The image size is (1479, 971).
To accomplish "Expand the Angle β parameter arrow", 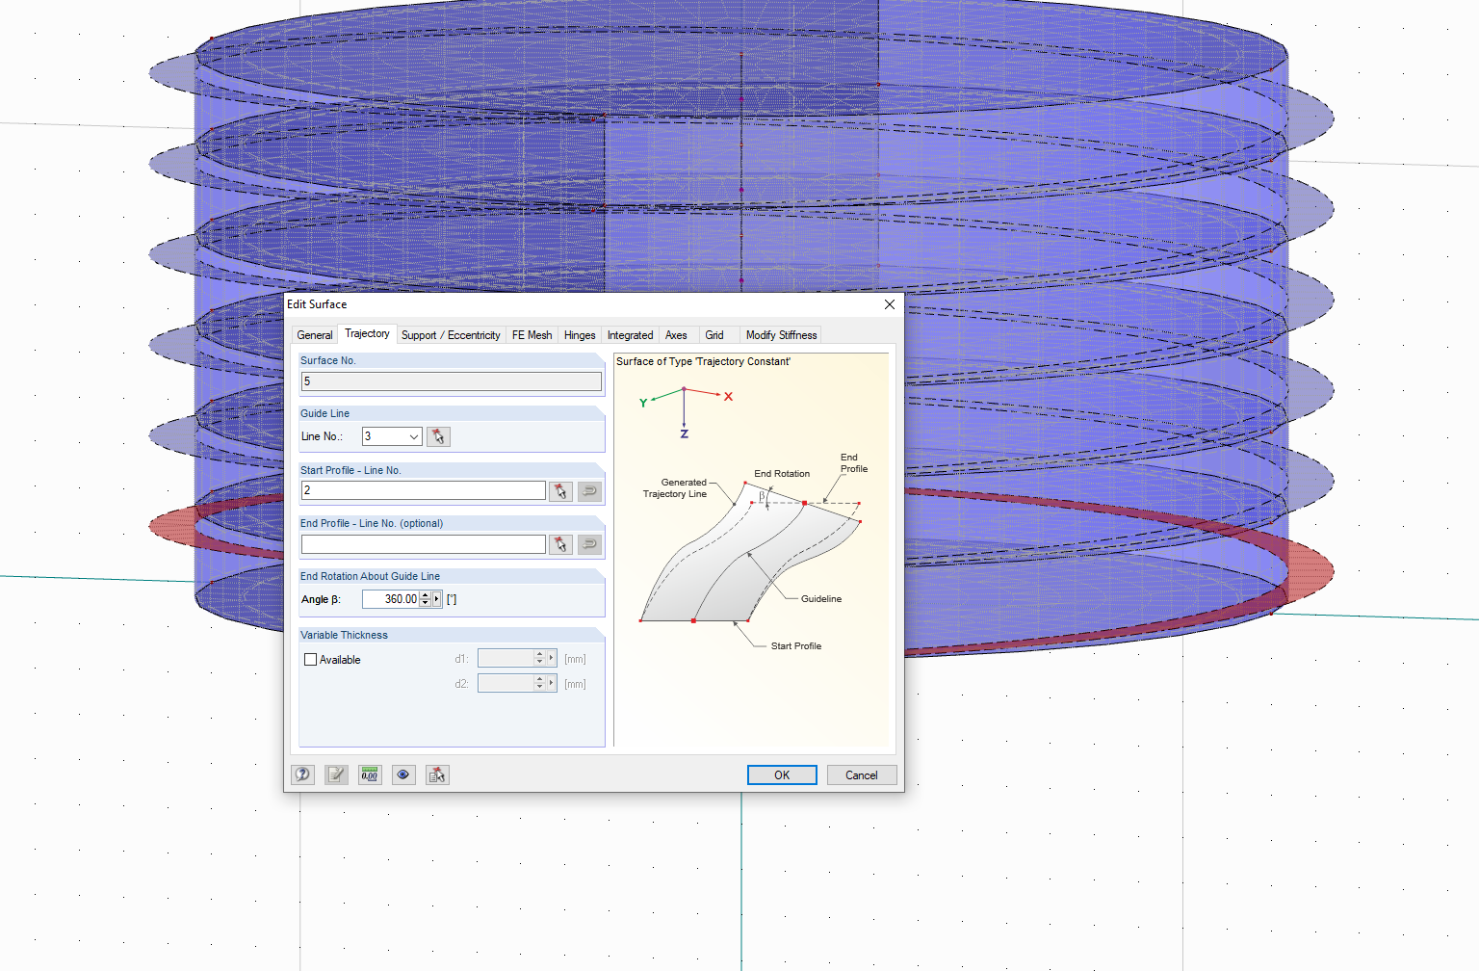I will point(435,598).
